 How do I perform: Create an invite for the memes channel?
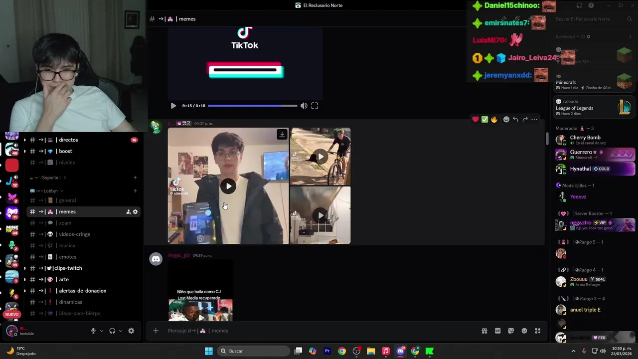tap(128, 212)
